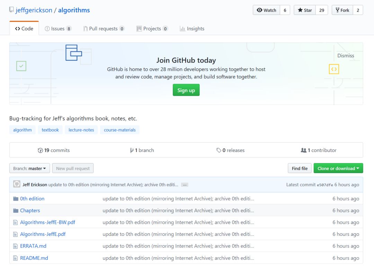Click the Pull requests merge icon
374x267 pixels.
pos(86,29)
